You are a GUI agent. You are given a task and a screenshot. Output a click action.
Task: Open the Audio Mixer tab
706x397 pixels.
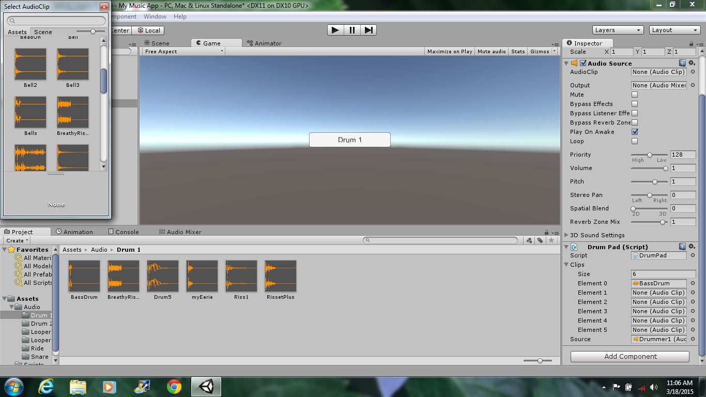[x=180, y=232]
